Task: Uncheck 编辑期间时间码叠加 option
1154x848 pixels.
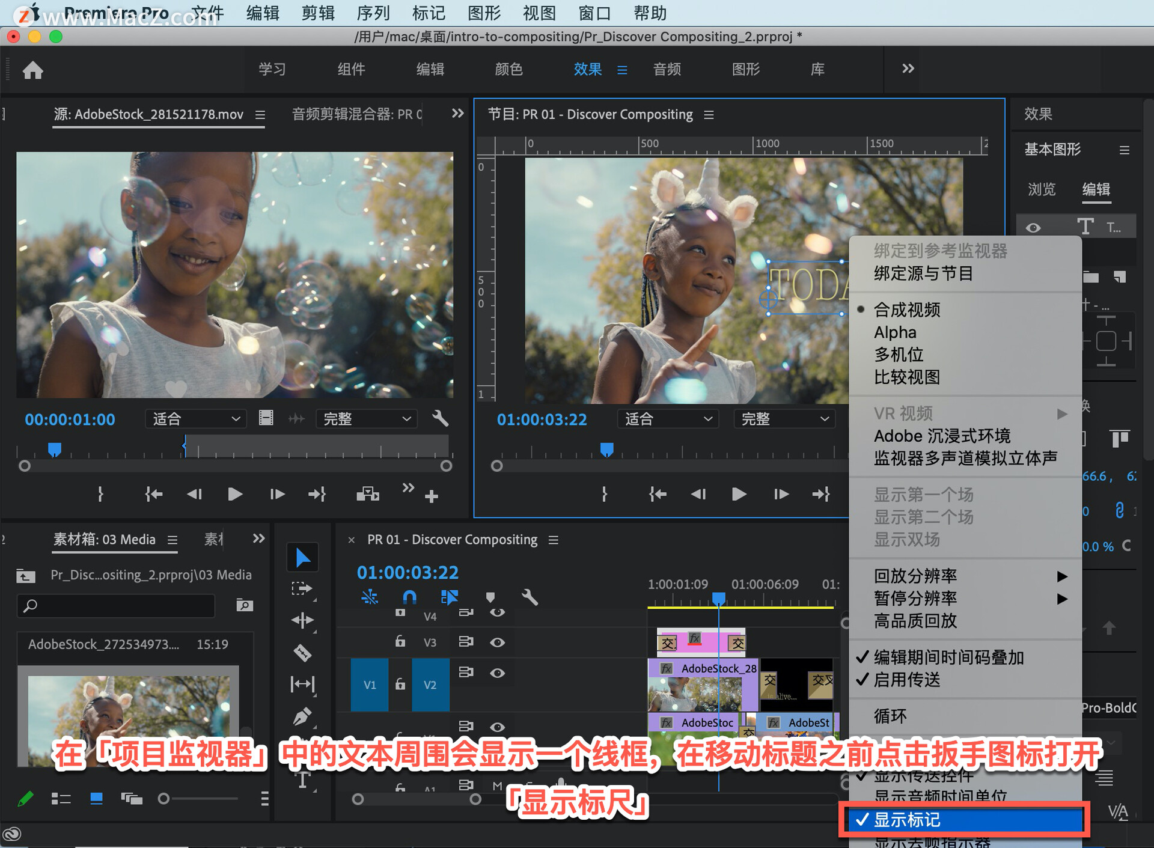Action: (965, 657)
